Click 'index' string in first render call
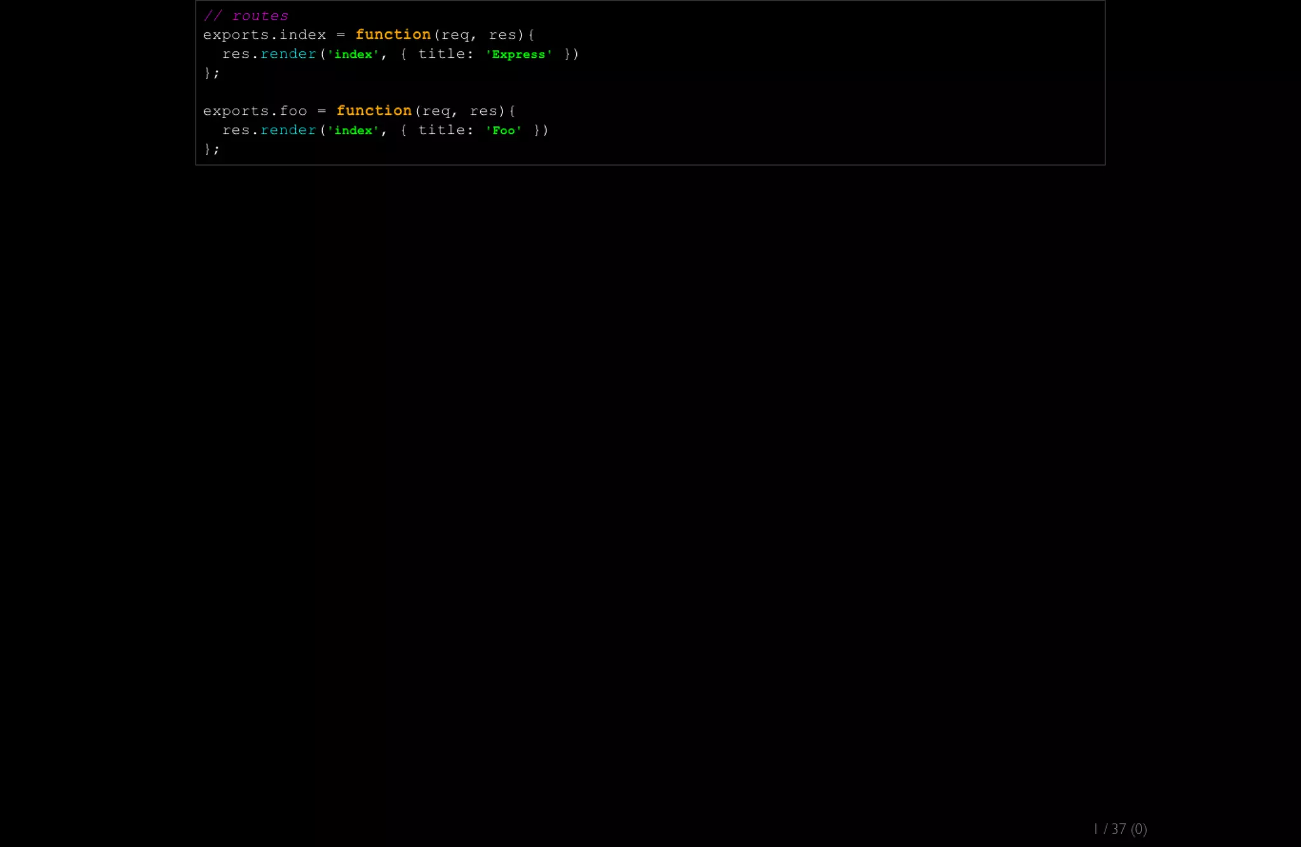The height and width of the screenshot is (847, 1301). click(x=353, y=55)
